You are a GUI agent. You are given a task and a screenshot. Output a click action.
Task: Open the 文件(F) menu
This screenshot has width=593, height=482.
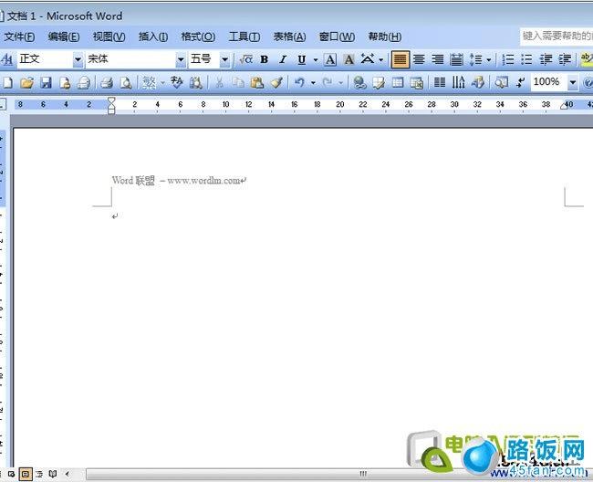19,37
